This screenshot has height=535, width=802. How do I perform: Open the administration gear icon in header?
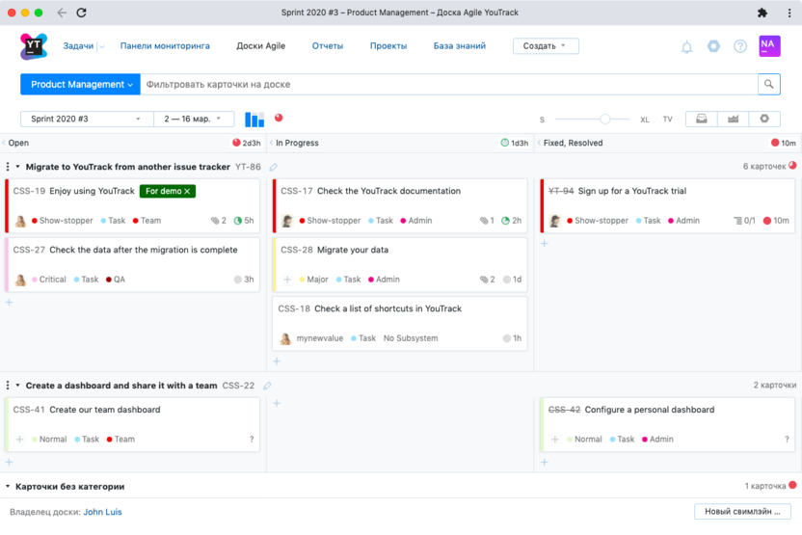[713, 46]
